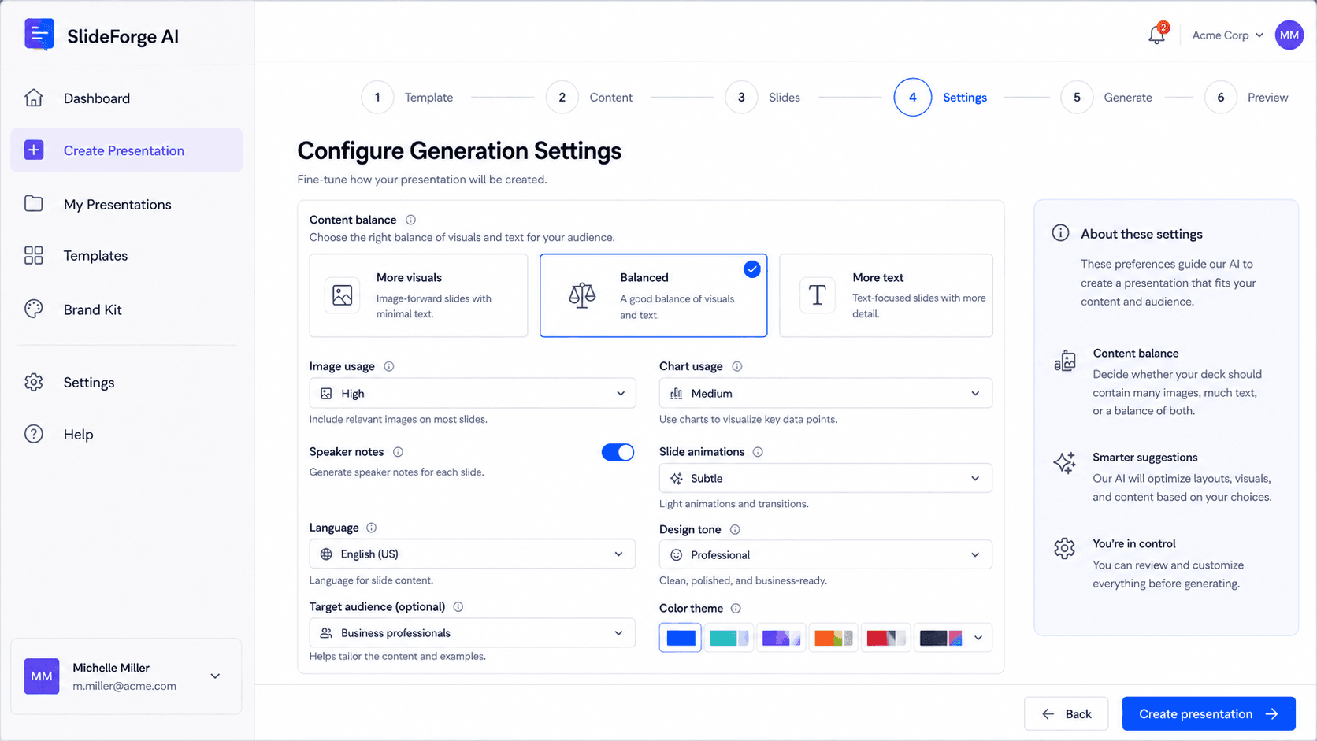The image size is (1317, 741).
Task: Click the Back button
Action: [1066, 713]
